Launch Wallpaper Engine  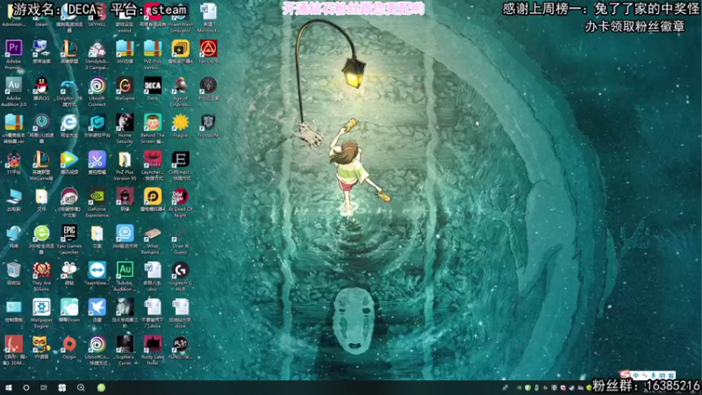tap(41, 313)
